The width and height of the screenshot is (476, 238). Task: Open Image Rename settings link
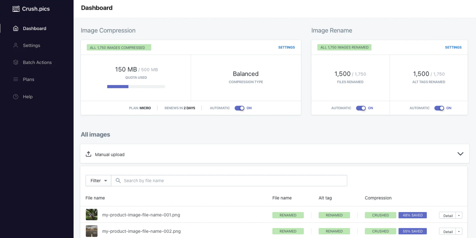click(453, 47)
